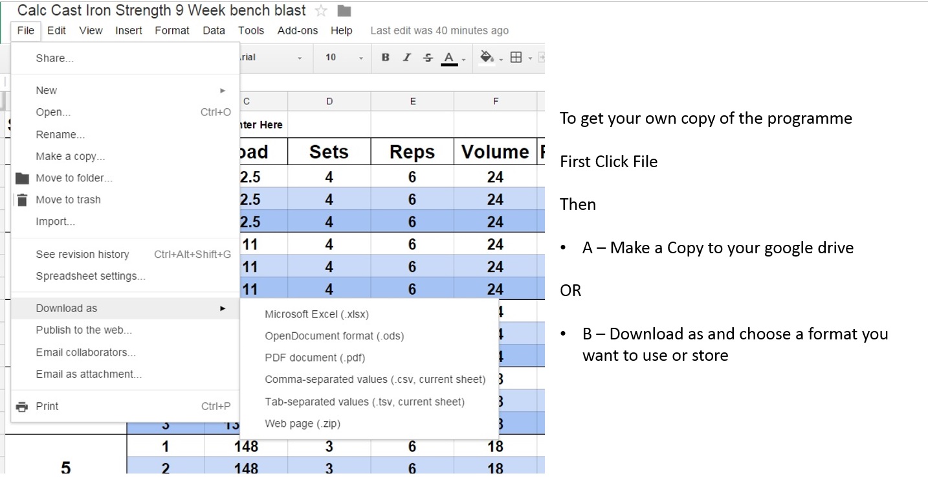Click the Last edit was 40 minutes ago link

point(439,30)
